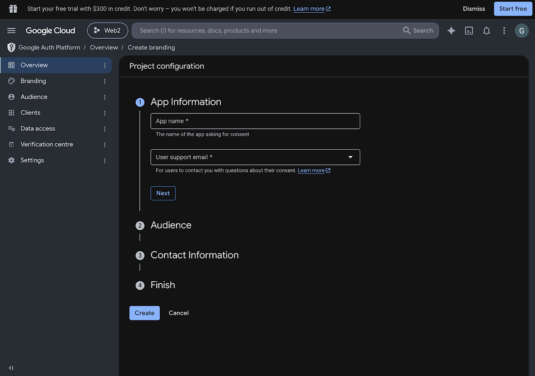Dismiss the free trial banner

474,9
